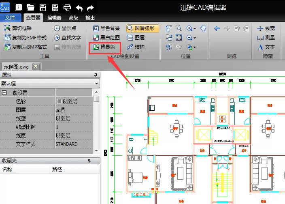The image size is (285, 204).
Task: Go back with the blue left arrow
Action: tap(217, 28)
